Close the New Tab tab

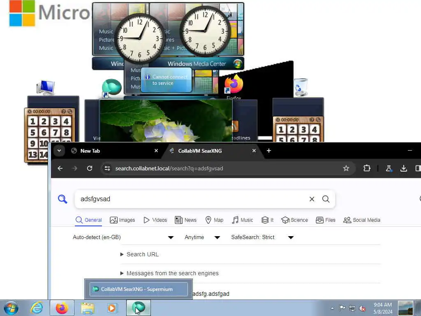pyautogui.click(x=156, y=151)
